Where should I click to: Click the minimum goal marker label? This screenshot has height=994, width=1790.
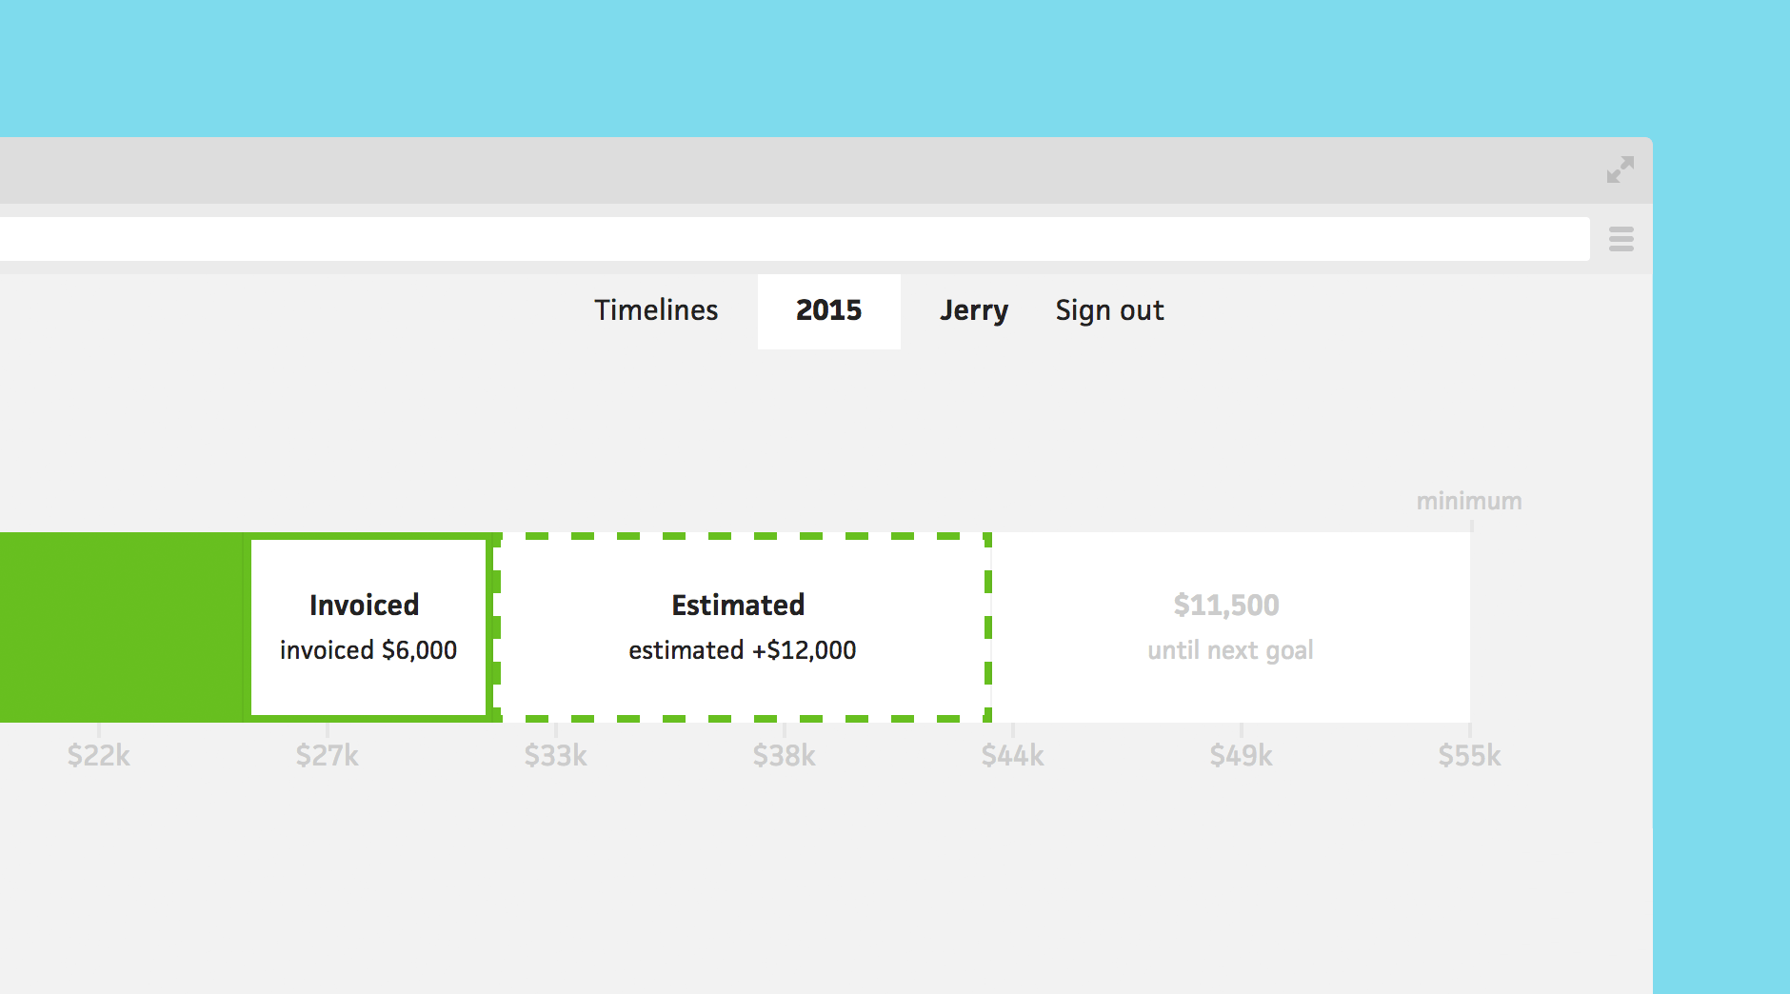[x=1468, y=501]
